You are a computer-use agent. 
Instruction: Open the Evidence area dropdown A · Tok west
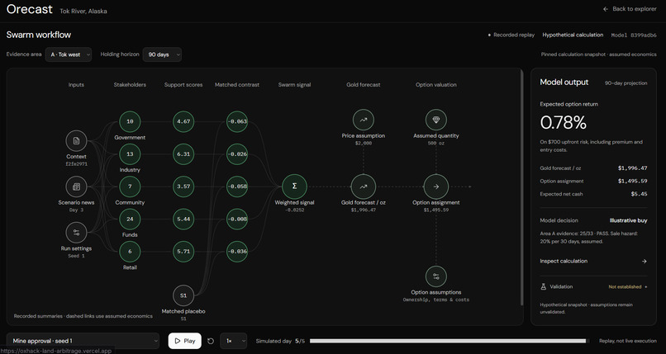tap(69, 54)
